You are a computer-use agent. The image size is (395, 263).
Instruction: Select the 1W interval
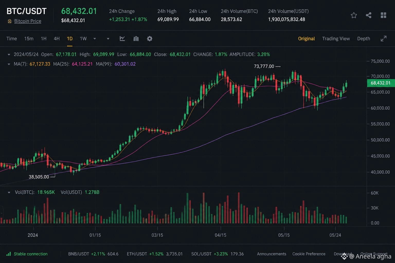point(83,39)
